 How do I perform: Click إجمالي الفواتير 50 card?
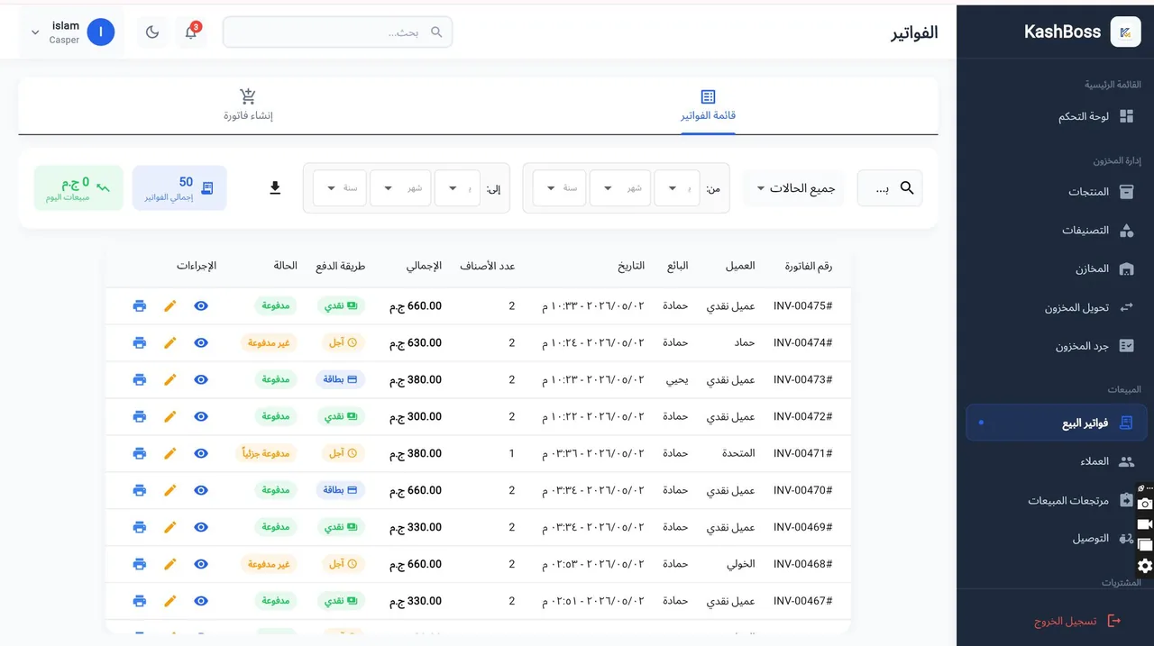point(179,188)
